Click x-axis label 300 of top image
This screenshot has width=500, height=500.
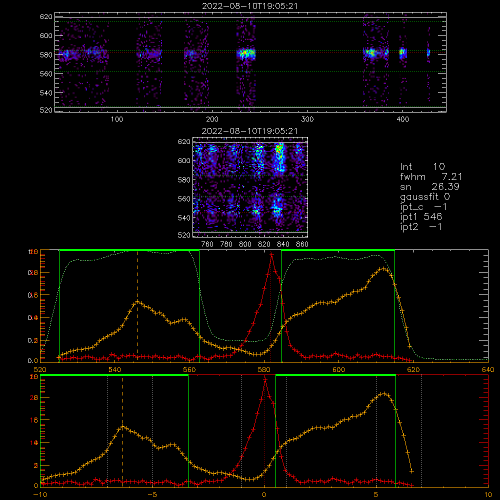click(307, 119)
